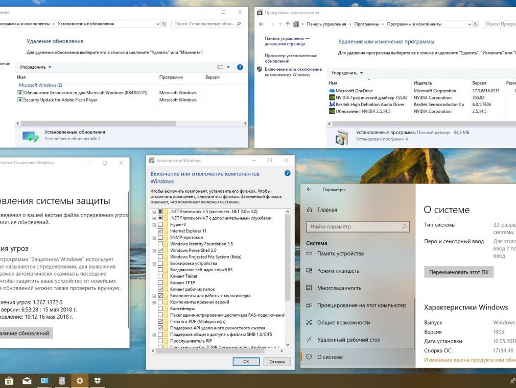Open help icon in Installed Updates window
The height and width of the screenshot is (388, 516).
coord(240,67)
